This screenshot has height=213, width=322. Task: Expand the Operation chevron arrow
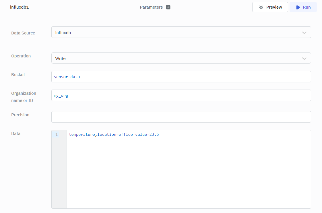304,59
